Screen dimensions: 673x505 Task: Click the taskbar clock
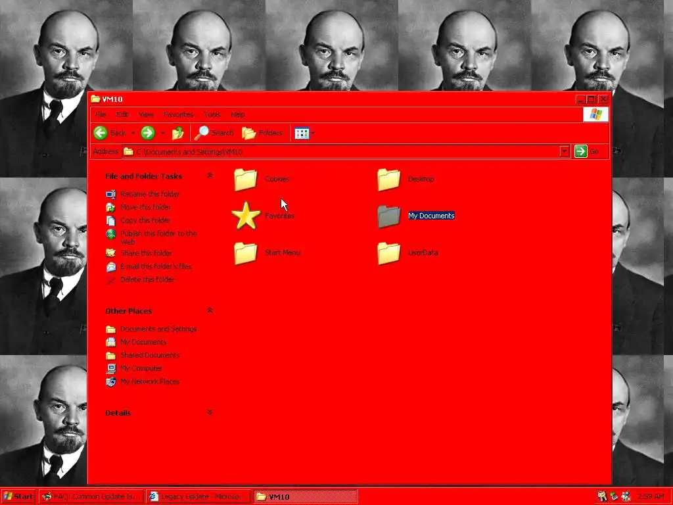click(650, 497)
